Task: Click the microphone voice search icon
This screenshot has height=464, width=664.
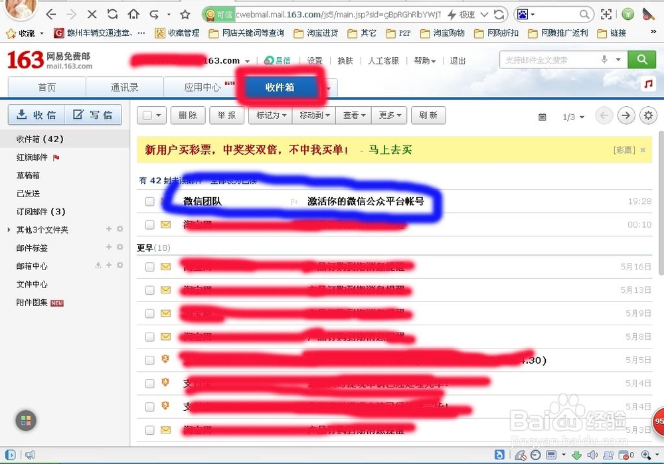Action: [604, 60]
